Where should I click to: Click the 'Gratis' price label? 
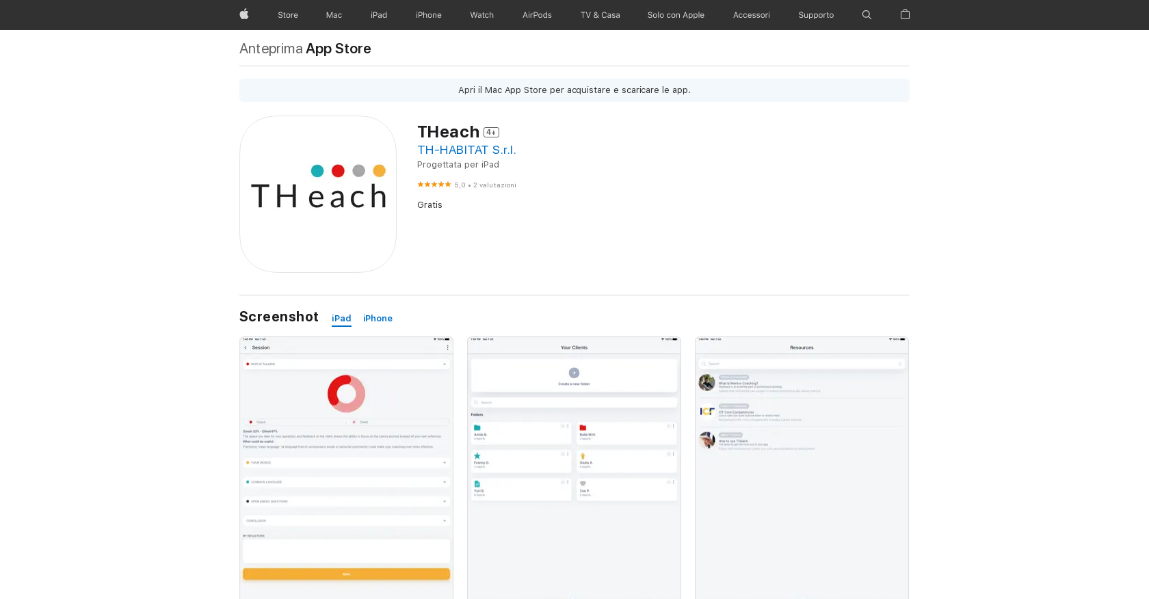pyautogui.click(x=430, y=205)
